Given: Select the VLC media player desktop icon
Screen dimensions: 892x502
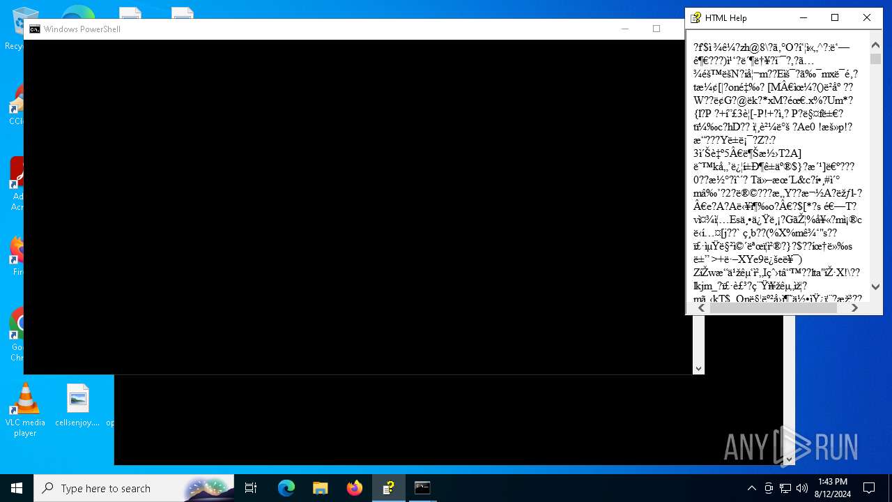Looking at the screenshot, I should (x=25, y=410).
